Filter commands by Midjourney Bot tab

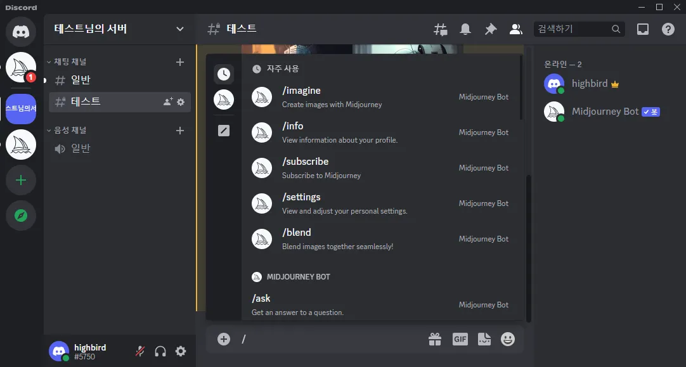click(224, 100)
